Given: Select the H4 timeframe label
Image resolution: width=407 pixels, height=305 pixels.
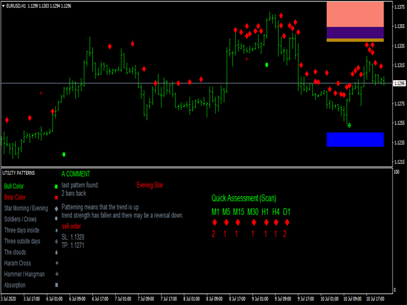Looking at the screenshot, I should (x=275, y=212).
